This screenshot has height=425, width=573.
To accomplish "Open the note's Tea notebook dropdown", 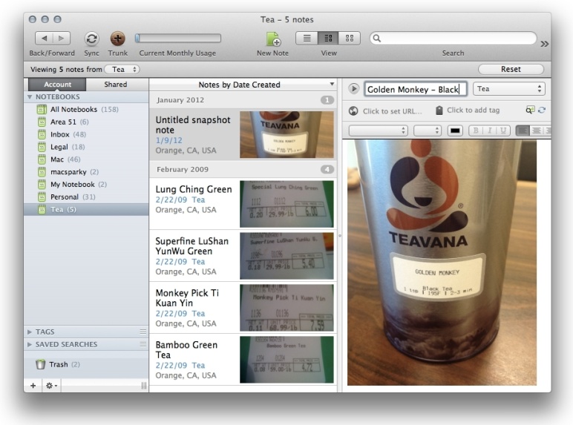I will pos(508,89).
